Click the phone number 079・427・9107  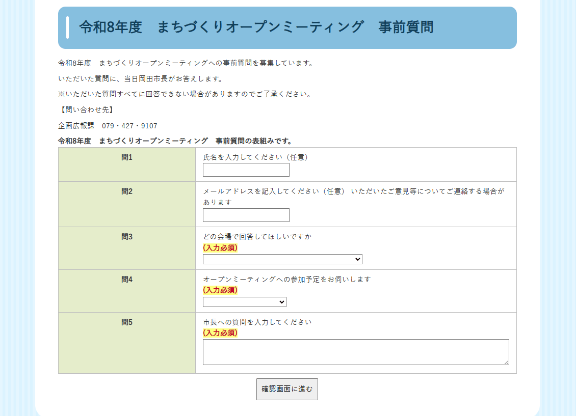pyautogui.click(x=129, y=126)
